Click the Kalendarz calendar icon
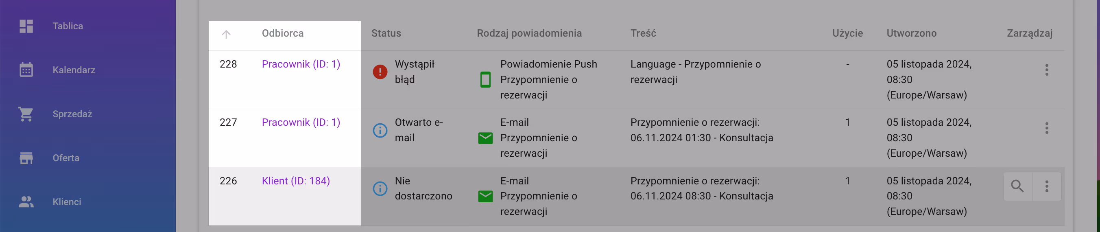 coord(26,70)
